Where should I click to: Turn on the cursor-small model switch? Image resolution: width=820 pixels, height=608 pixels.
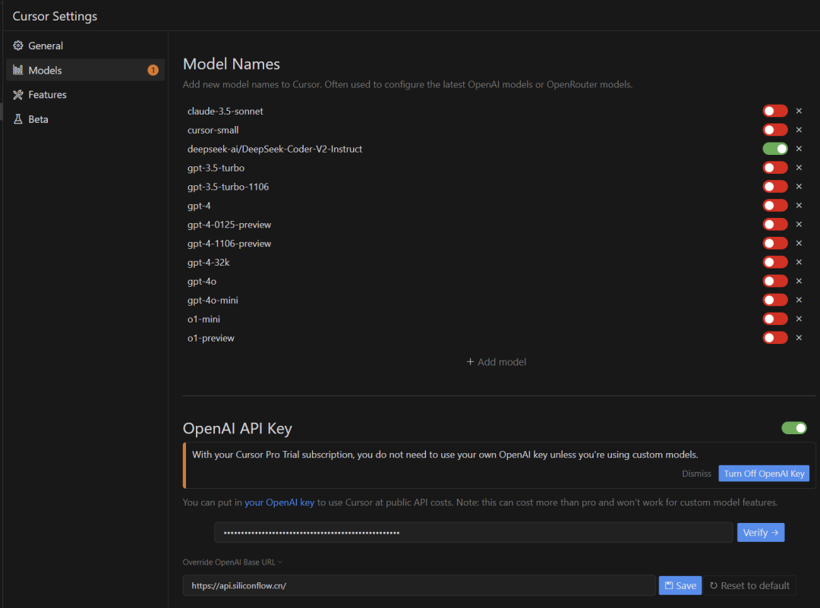coord(774,130)
